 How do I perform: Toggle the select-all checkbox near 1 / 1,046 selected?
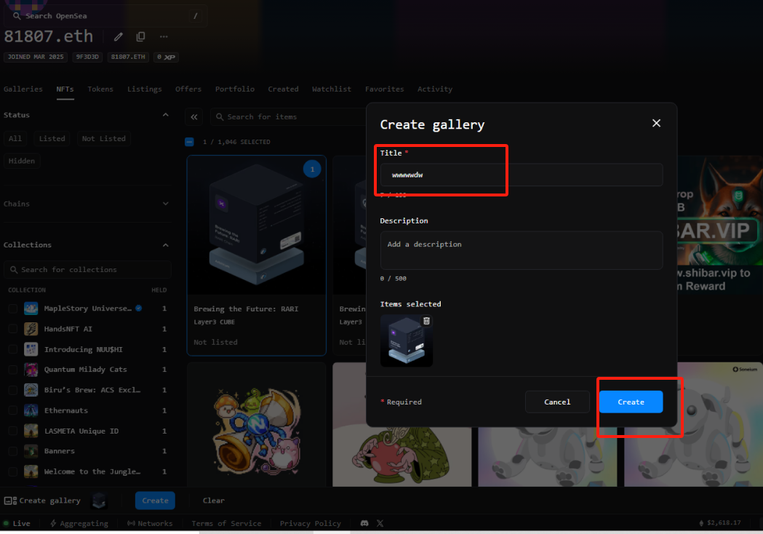(189, 142)
